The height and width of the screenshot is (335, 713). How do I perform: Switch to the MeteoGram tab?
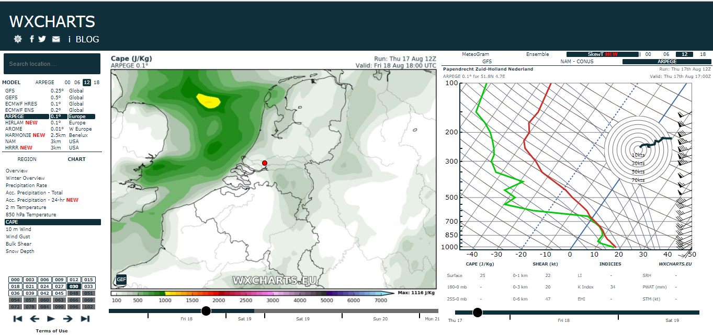coord(476,54)
